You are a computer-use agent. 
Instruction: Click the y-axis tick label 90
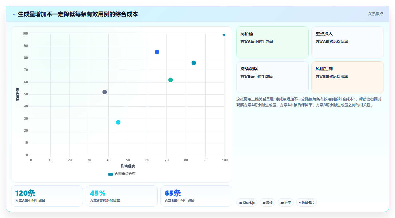point(26,46)
